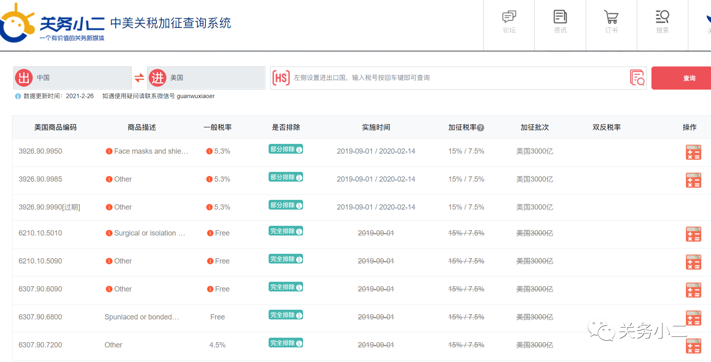
Task: Select import country 美国 field
Action: click(206, 78)
